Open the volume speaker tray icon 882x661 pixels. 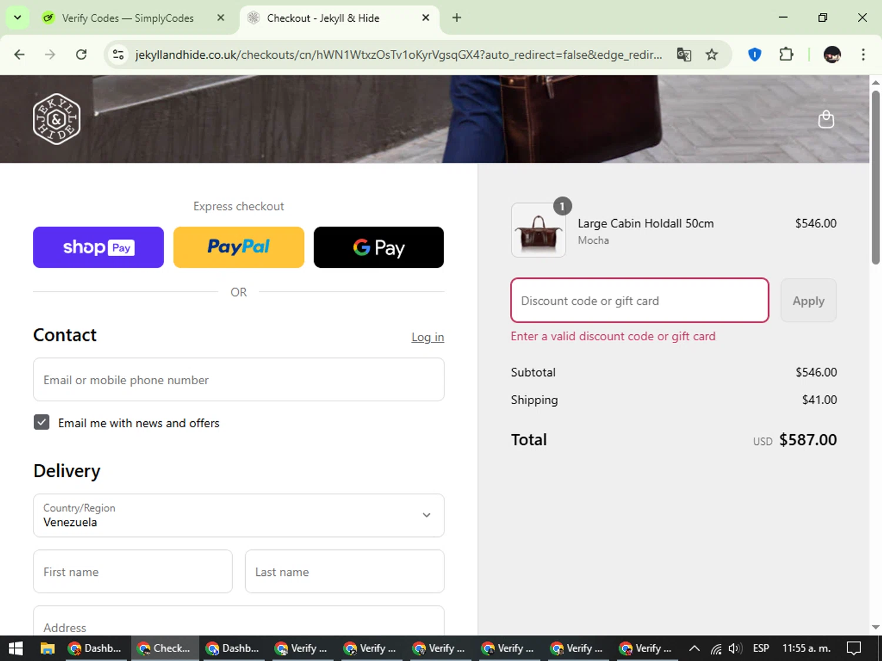(734, 648)
